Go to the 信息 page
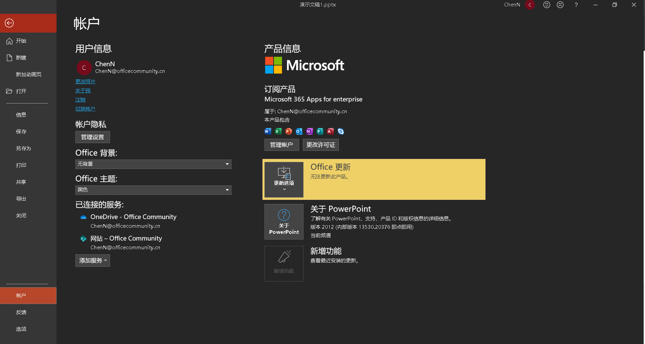 click(x=28, y=115)
